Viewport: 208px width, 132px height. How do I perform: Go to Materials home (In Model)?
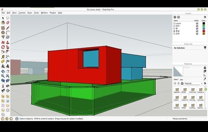182,84
